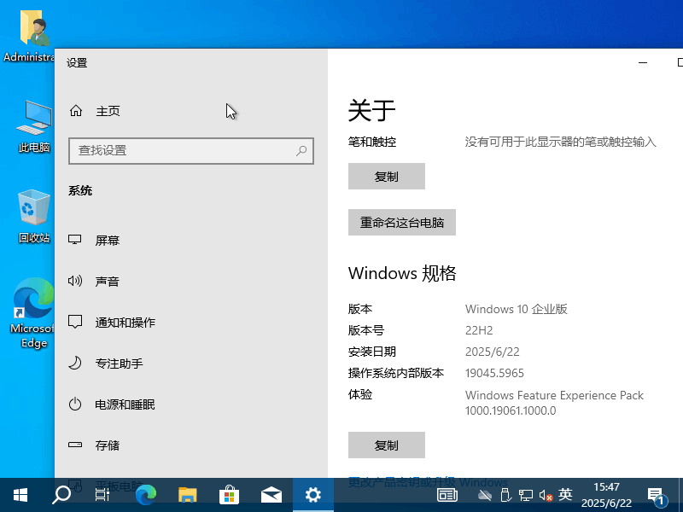Focus the 查找设置 search field
The width and height of the screenshot is (683, 512).
click(x=190, y=151)
